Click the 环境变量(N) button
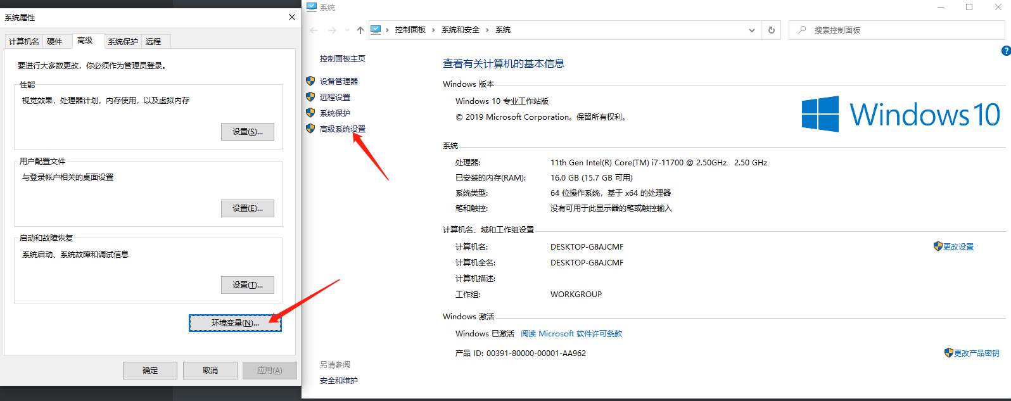The image size is (1011, 401). (x=235, y=322)
